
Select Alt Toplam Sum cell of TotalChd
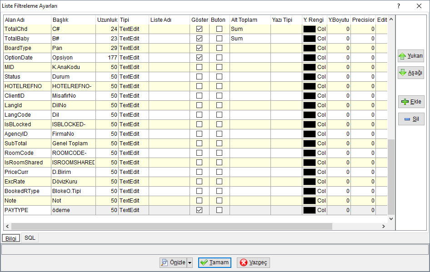pyautogui.click(x=250, y=29)
